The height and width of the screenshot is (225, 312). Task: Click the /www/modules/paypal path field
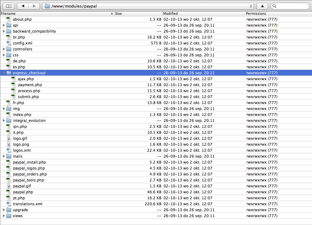tap(148, 6)
